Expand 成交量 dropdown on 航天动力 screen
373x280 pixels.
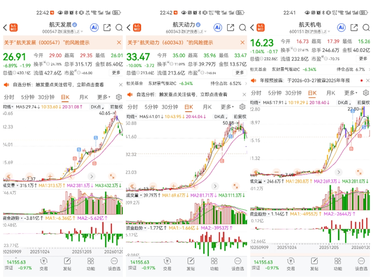(x=134, y=195)
